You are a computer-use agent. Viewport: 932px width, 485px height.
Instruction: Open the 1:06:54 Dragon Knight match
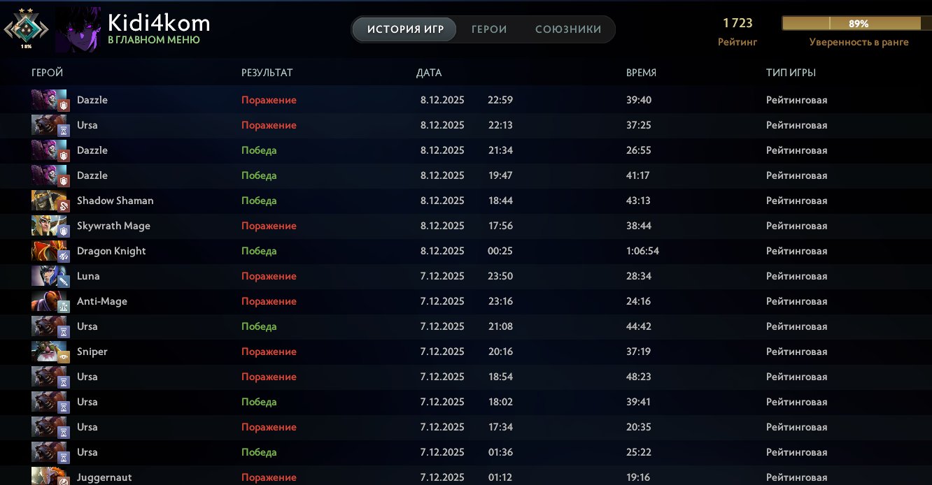coord(420,251)
